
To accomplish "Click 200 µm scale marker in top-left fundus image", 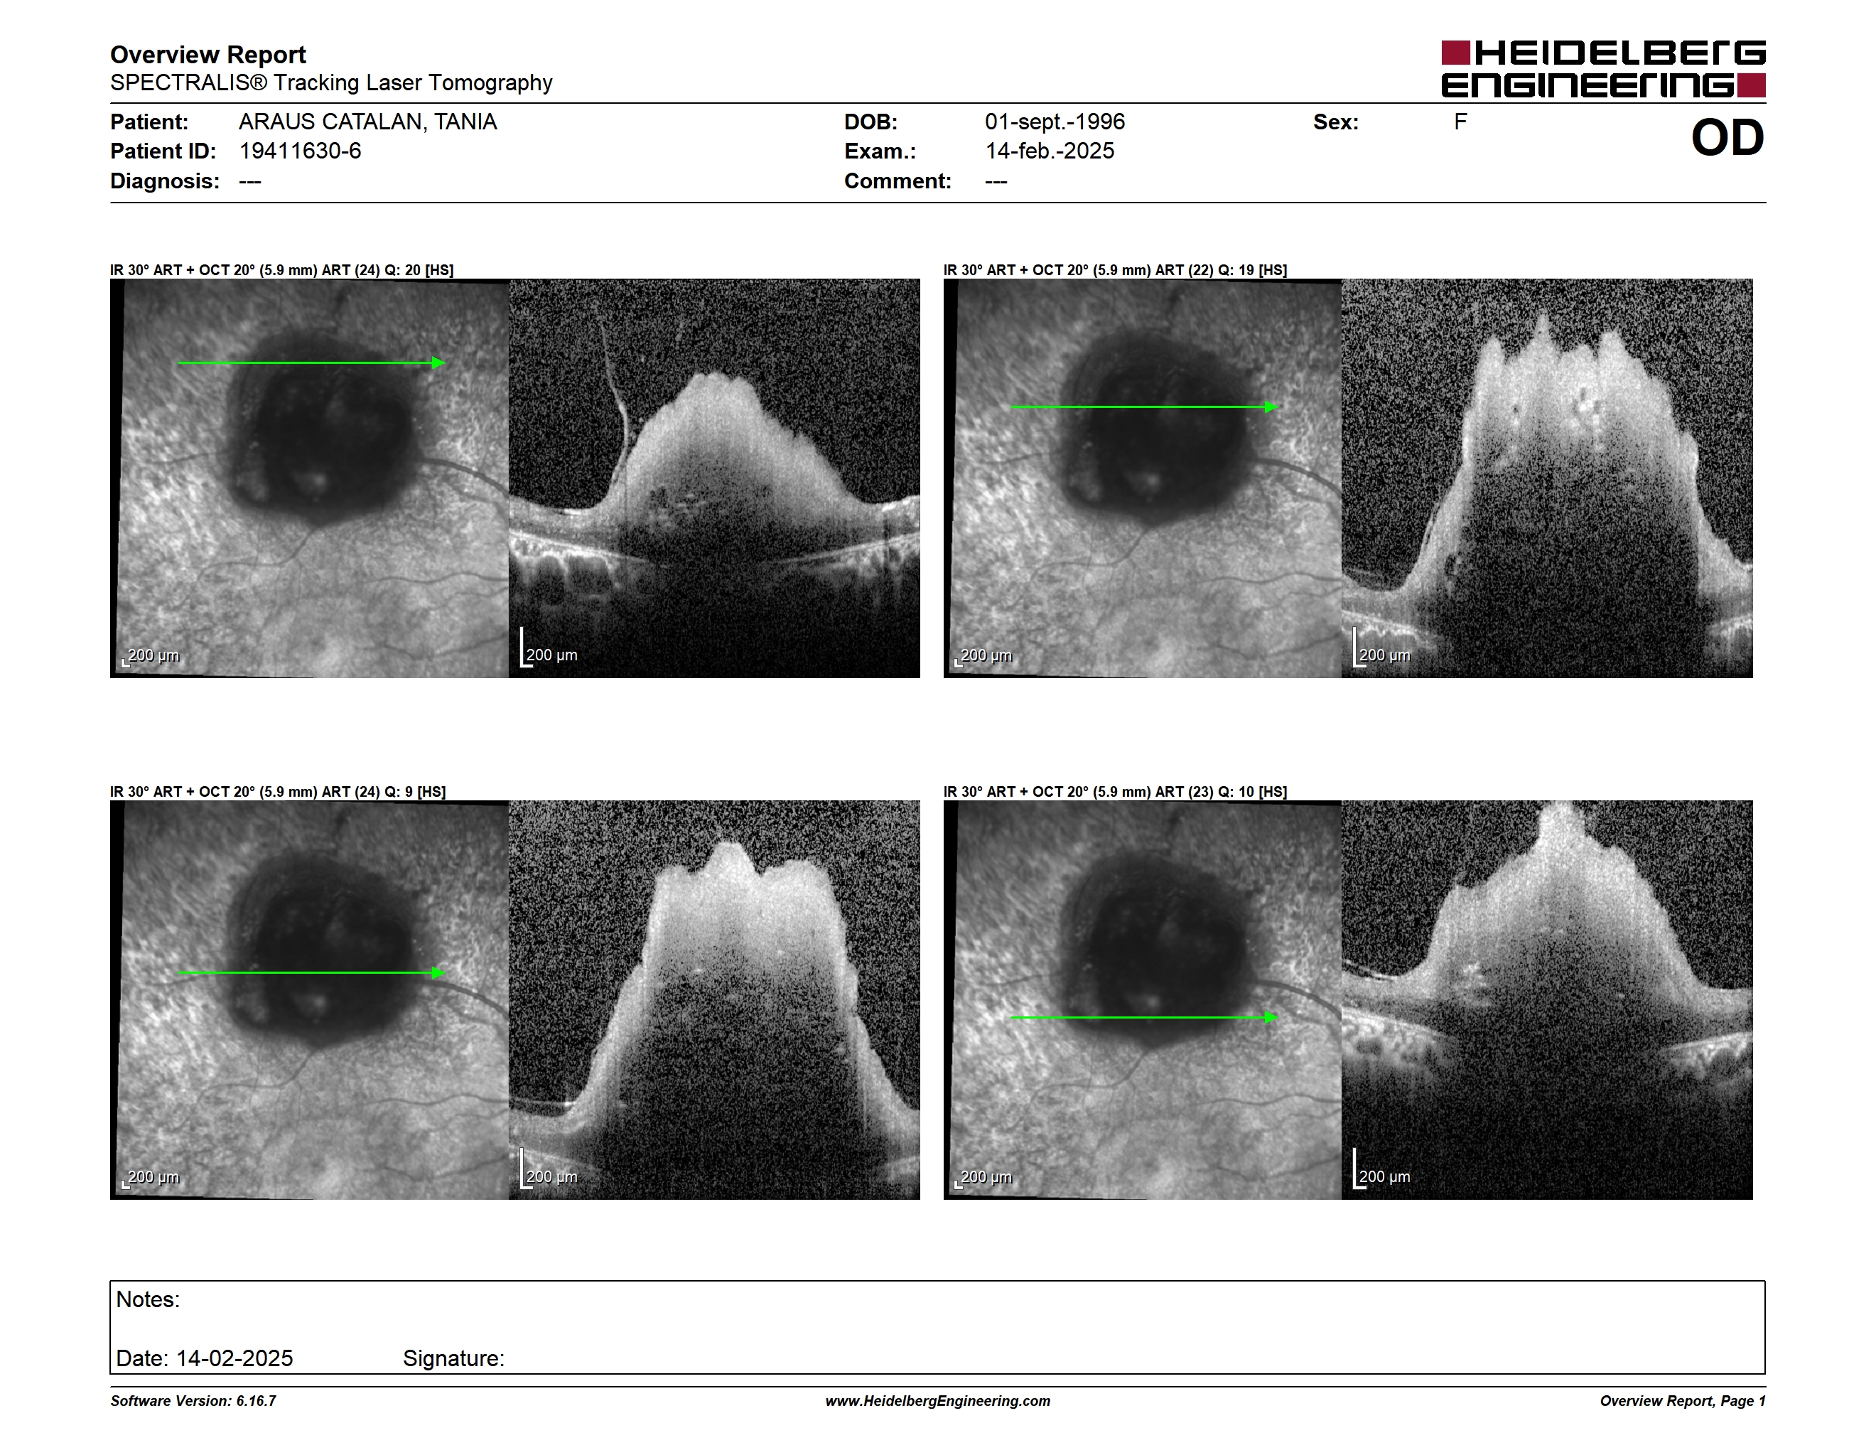I will 151,656.
